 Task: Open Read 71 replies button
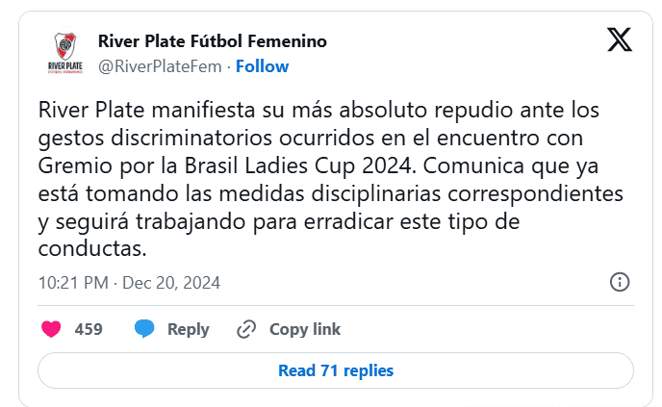[335, 370]
